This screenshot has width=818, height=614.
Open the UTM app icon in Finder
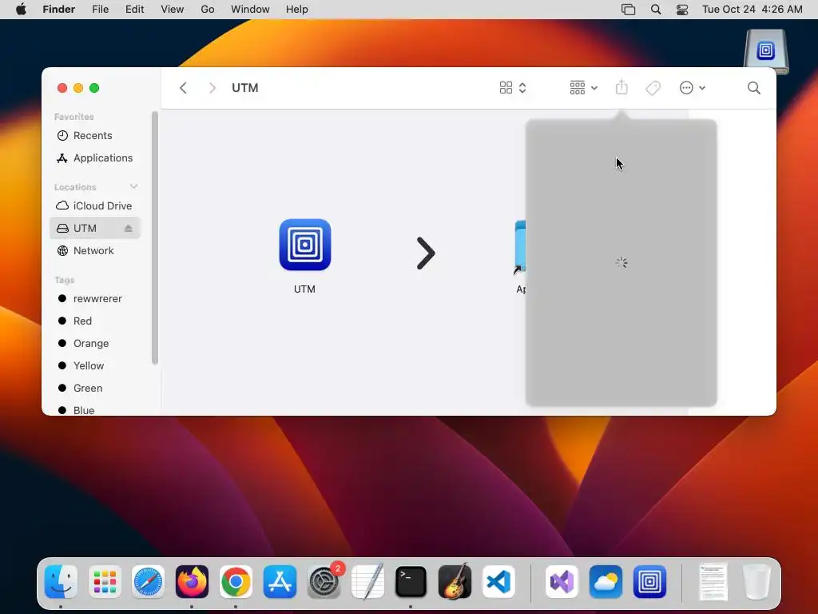coord(304,245)
